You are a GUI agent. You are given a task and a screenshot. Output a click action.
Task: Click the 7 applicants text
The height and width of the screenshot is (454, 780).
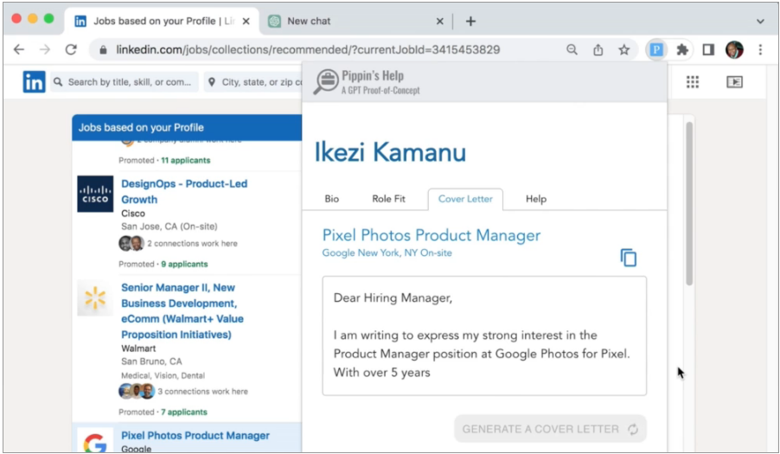pos(184,412)
